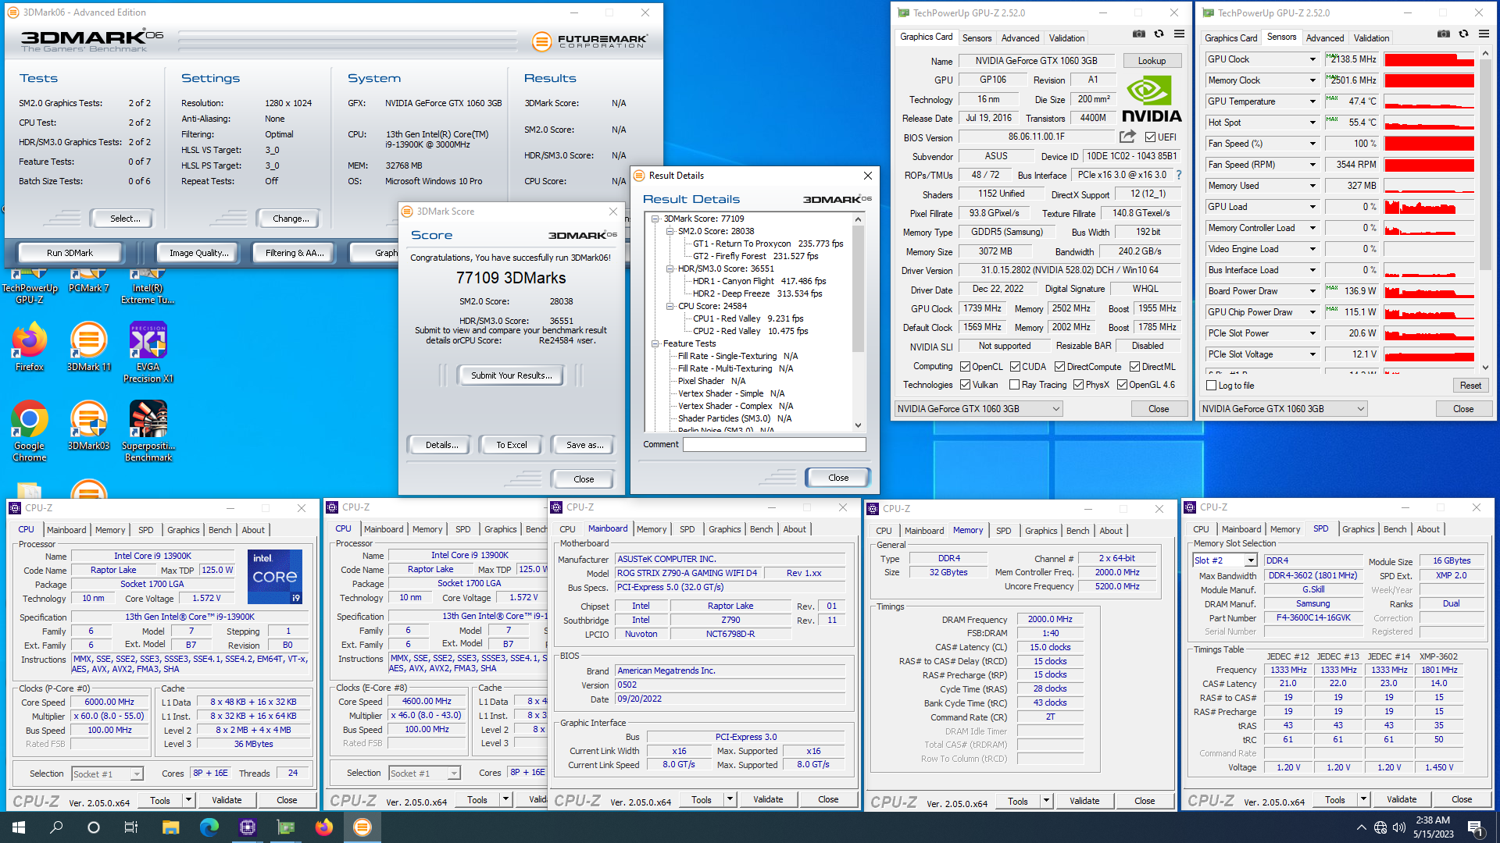1500x843 pixels.
Task: Open the hamburger menu in GPU-Z Sensors window
Action: [x=1484, y=34]
